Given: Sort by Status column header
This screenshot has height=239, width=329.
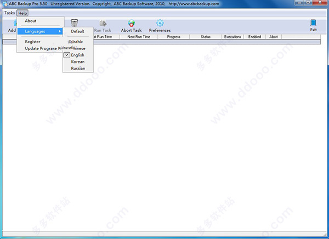Looking at the screenshot, I should [206, 37].
